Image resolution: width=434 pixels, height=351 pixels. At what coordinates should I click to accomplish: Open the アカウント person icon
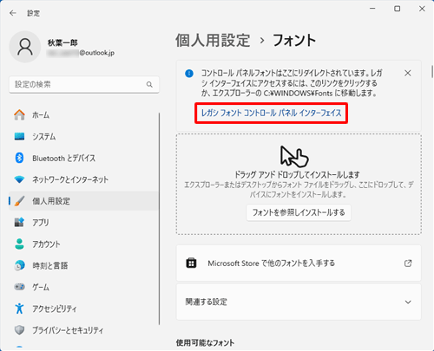click(19, 244)
